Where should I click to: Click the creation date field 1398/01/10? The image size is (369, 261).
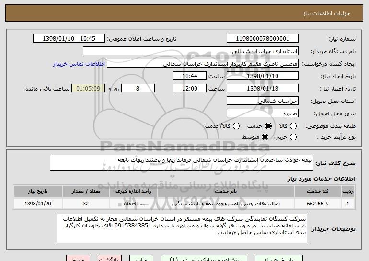263,76
